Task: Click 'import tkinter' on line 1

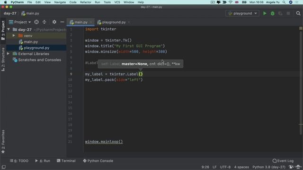Action: [100, 29]
